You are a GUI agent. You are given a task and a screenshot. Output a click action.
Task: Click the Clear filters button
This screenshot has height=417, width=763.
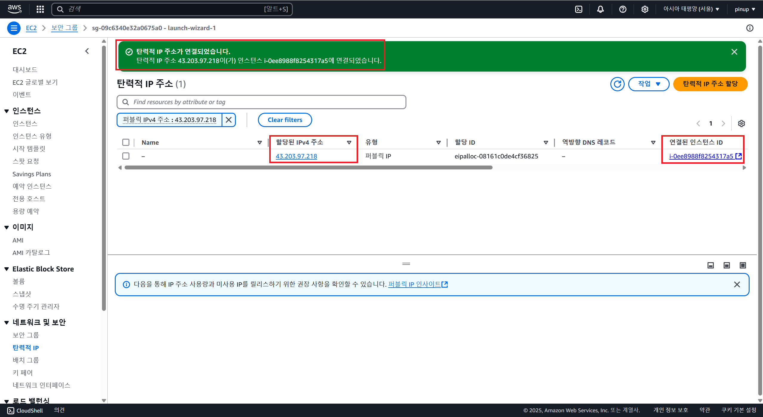(285, 120)
